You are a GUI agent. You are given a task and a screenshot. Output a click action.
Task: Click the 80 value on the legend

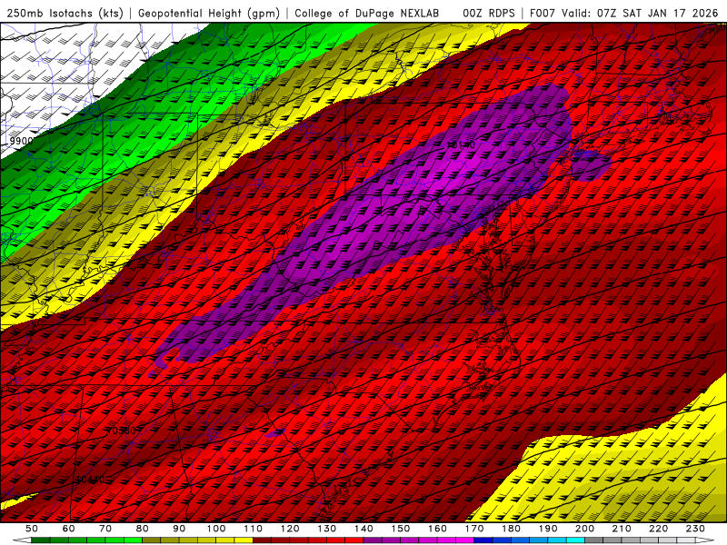click(x=142, y=529)
